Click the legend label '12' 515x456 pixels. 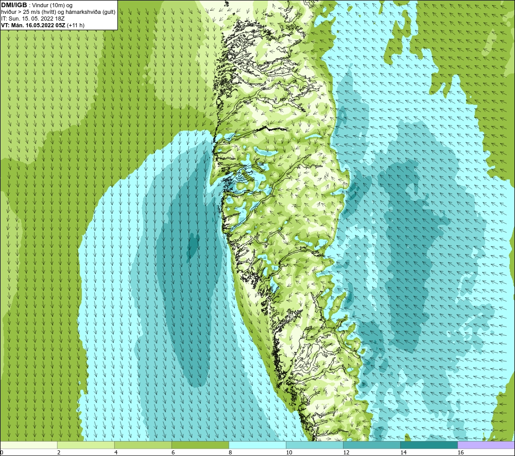pos(346,452)
